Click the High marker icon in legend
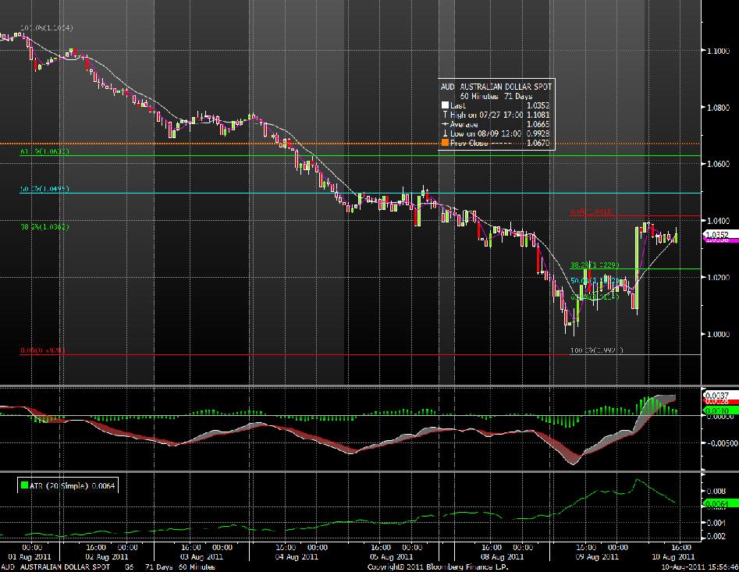Screen dimensions: 739x572 click(446, 115)
